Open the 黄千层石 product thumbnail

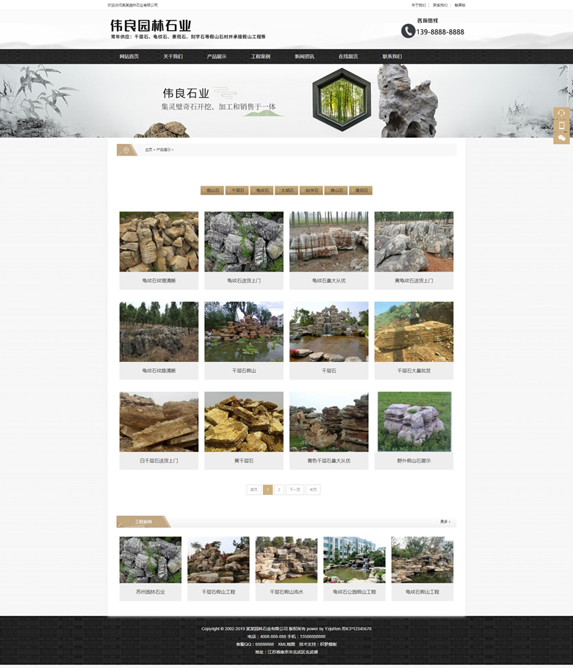[244, 422]
